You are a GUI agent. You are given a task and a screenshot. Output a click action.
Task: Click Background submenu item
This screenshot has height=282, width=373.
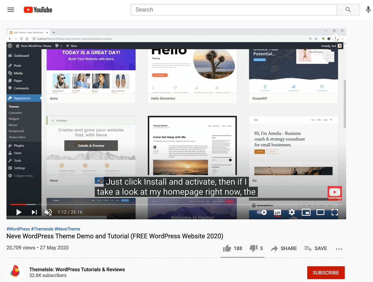16,131
